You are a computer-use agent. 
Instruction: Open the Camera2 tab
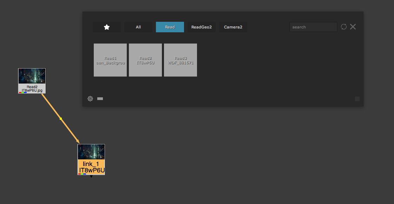pyautogui.click(x=233, y=27)
